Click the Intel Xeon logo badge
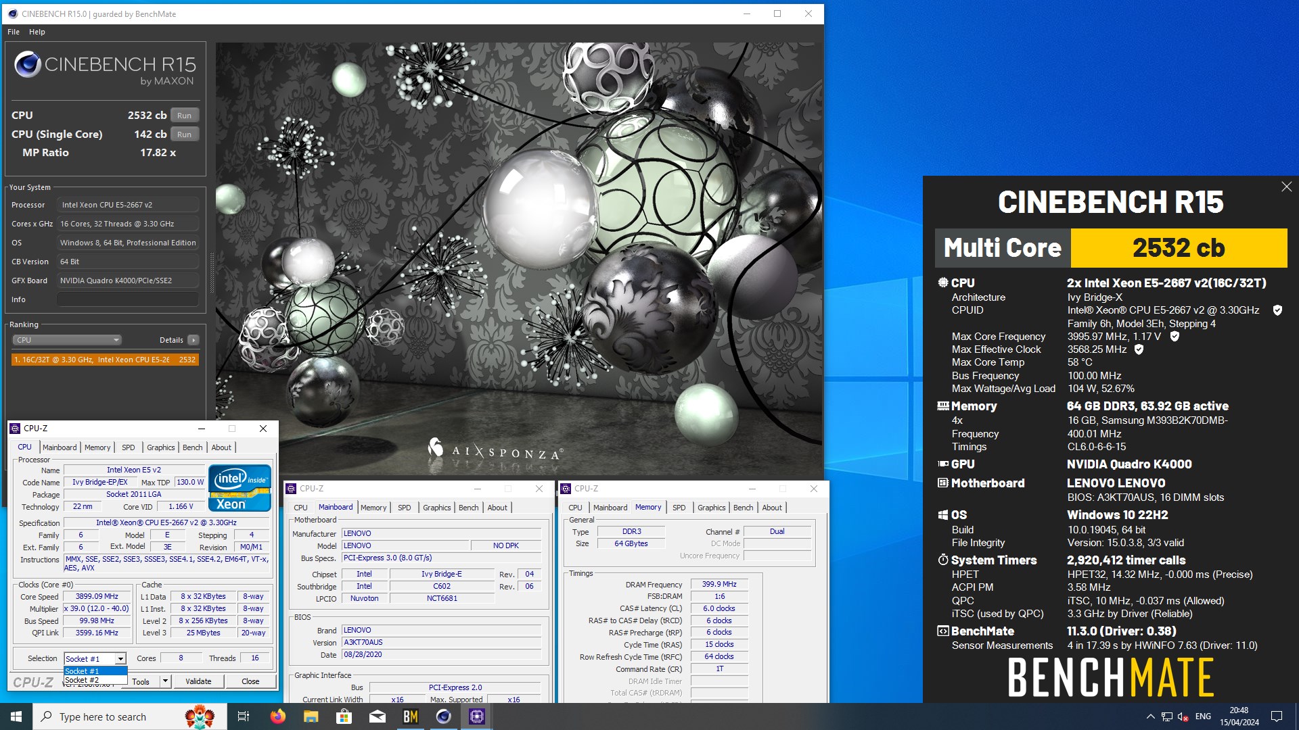 coord(240,487)
